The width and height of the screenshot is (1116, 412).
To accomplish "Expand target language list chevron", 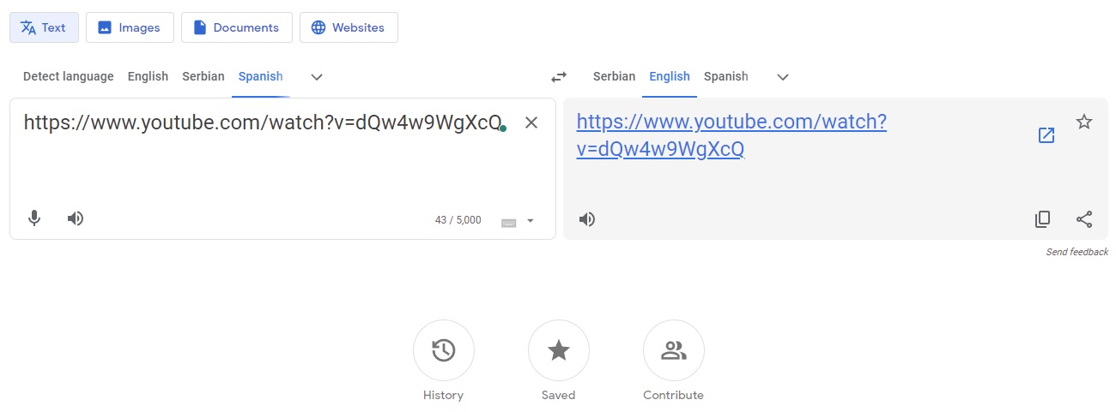I will click(783, 77).
